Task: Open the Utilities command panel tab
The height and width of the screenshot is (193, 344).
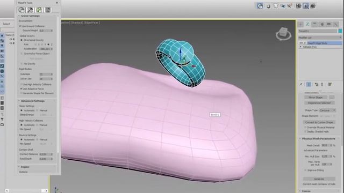Action: 336,24
